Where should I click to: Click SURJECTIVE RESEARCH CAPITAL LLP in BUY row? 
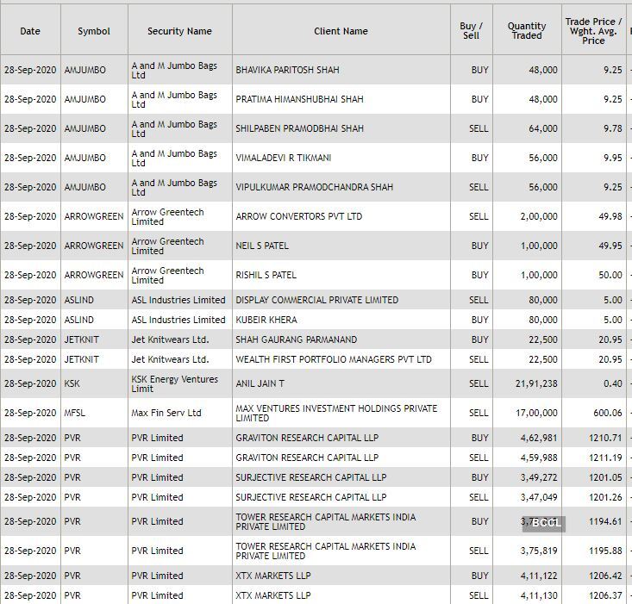[x=311, y=477]
